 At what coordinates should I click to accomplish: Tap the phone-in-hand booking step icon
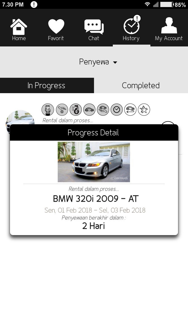[48, 110]
